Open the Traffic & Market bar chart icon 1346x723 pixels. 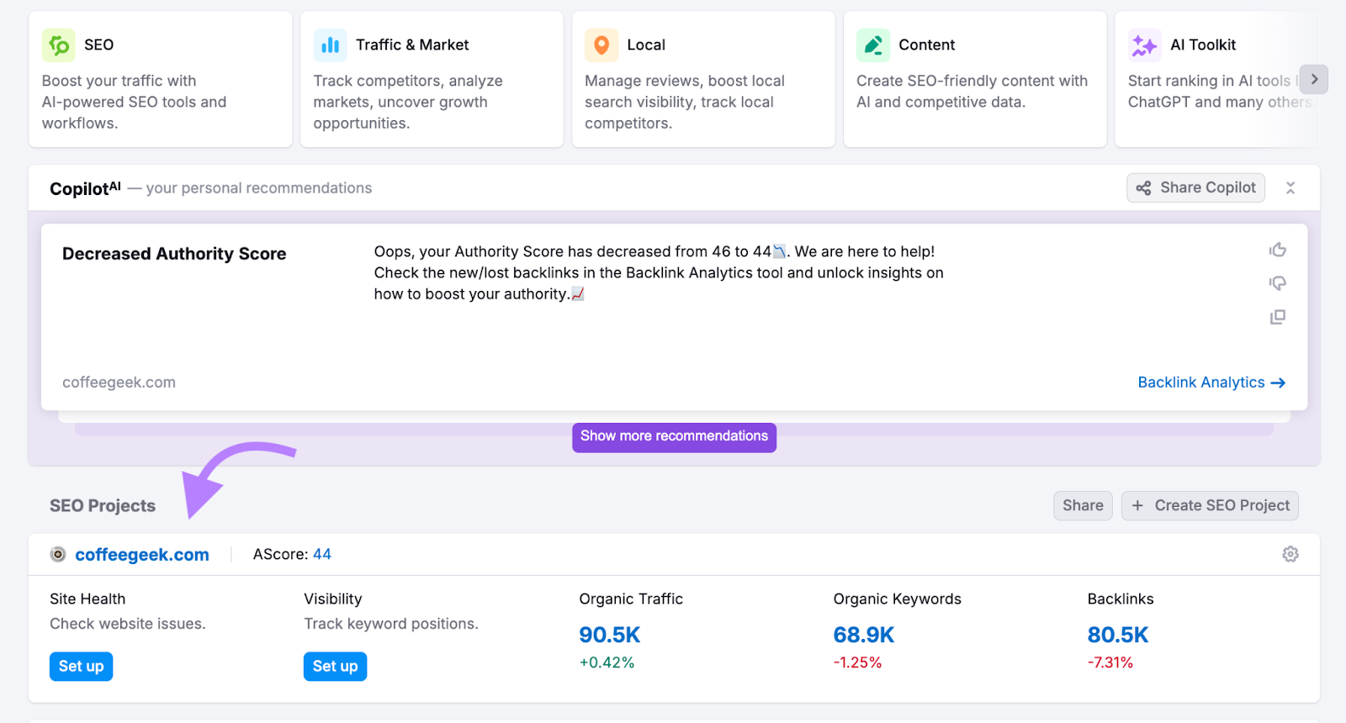331,45
